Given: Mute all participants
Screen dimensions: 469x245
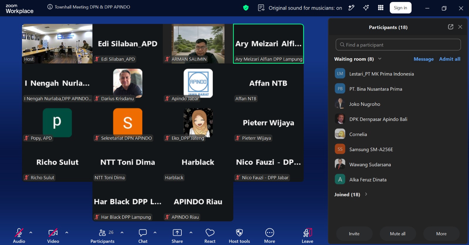Looking at the screenshot, I should 398,234.
